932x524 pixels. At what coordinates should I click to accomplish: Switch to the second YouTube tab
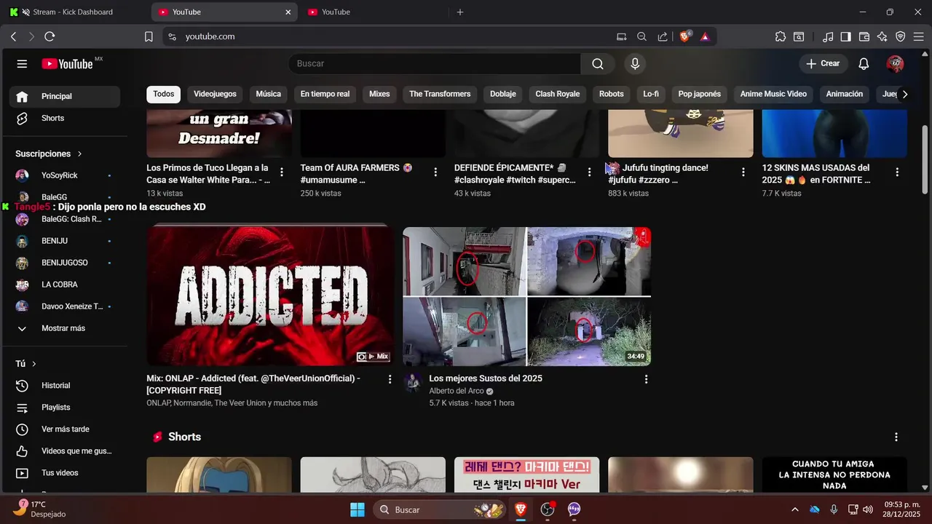(x=373, y=12)
